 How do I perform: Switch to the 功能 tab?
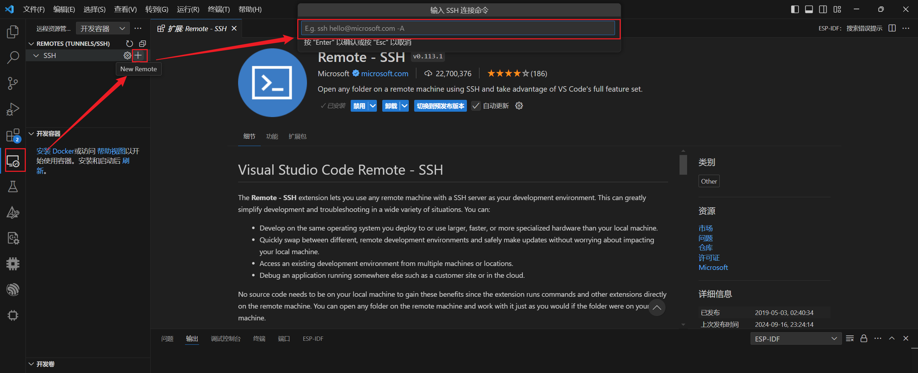[x=272, y=136]
